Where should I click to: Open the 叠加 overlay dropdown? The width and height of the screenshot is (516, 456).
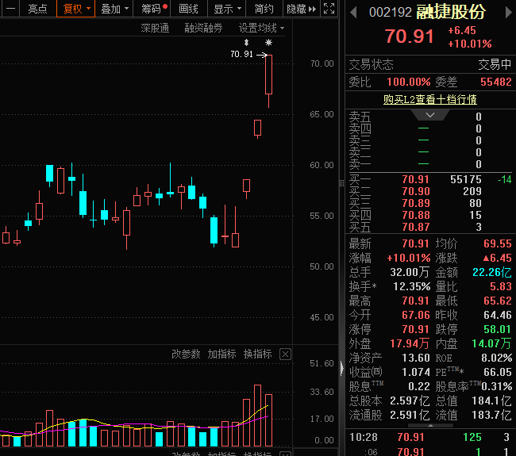tap(114, 9)
